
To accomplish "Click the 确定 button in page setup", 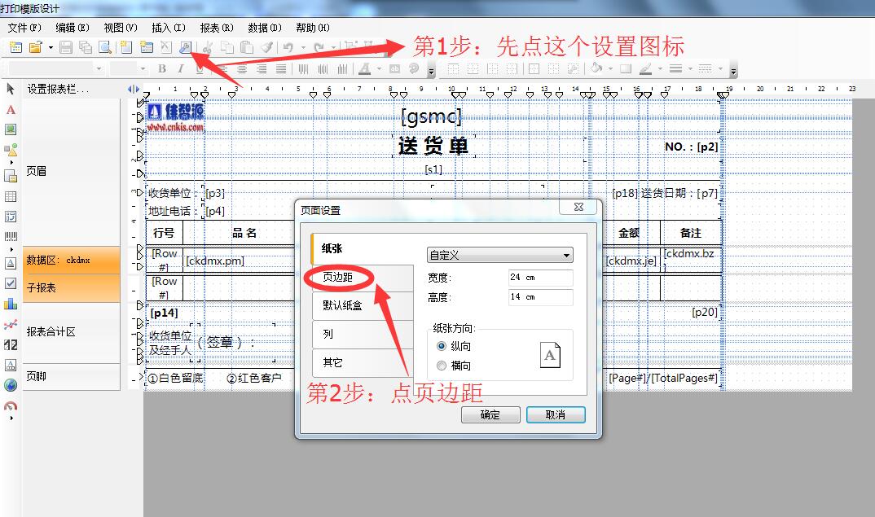I will pos(490,414).
